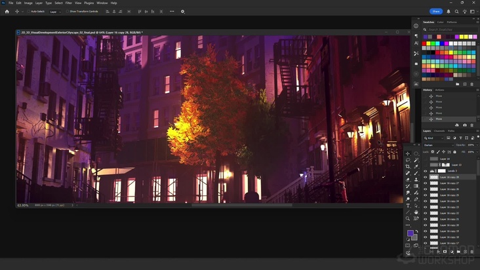Click the Home icon in options bar

[7, 12]
